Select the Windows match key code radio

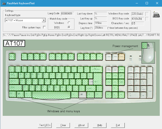69,23
